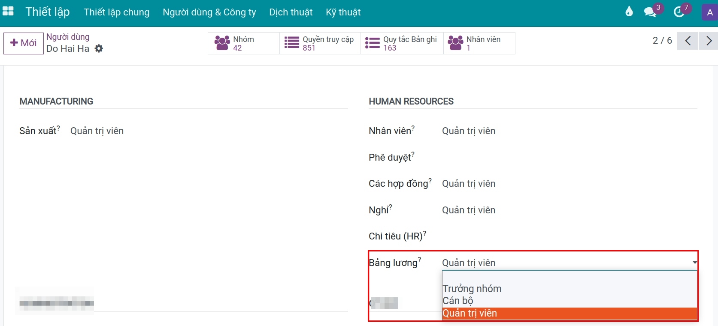Click the Quyền truy cập list icon
The height and width of the screenshot is (326, 718).
(x=292, y=43)
